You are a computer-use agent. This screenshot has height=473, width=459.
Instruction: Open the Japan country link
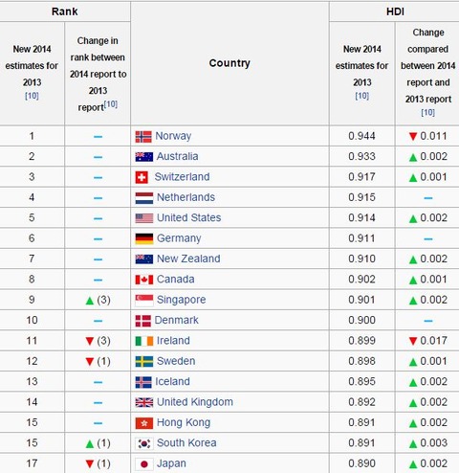coord(171,464)
